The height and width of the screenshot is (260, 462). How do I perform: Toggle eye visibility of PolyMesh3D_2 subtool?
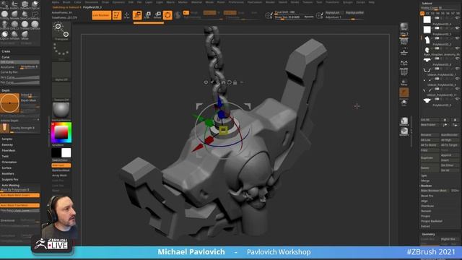[457, 38]
